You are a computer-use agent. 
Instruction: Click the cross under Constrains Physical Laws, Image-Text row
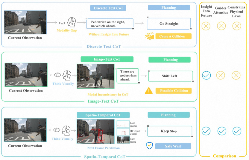(236, 75)
